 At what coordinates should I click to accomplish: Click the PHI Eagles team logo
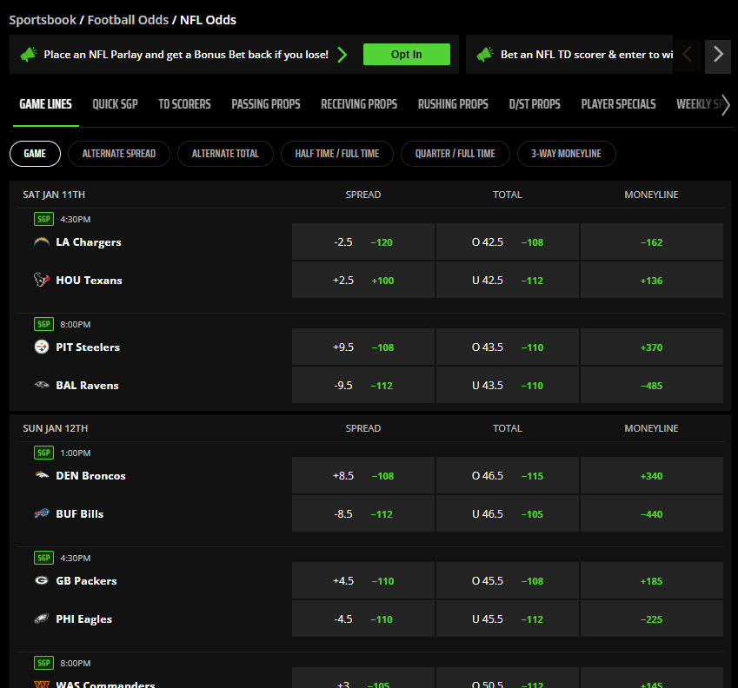(x=42, y=619)
